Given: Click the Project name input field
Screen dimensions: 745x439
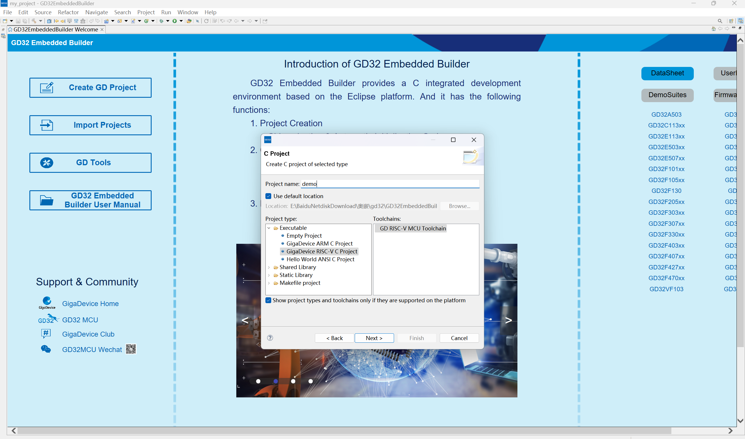Looking at the screenshot, I should [x=390, y=184].
